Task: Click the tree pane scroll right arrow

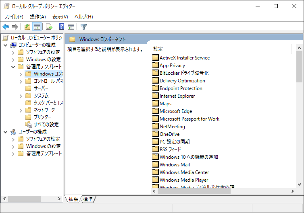Action: click(x=59, y=199)
